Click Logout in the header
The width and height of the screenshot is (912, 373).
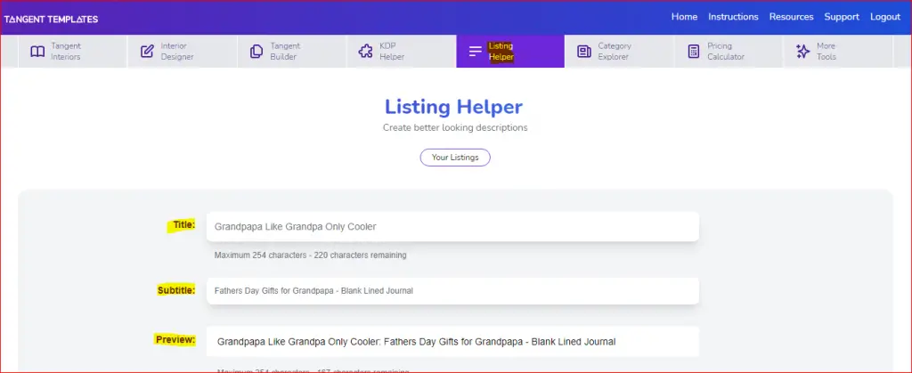point(885,17)
